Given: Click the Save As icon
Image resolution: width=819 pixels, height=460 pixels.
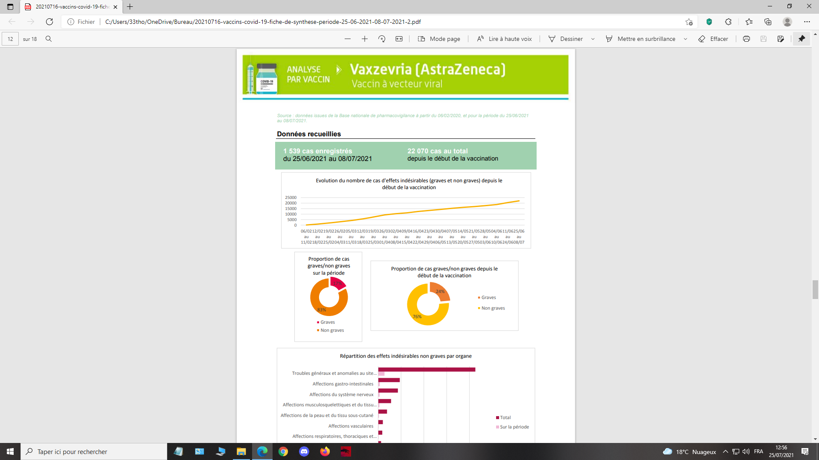Looking at the screenshot, I should click(781, 39).
